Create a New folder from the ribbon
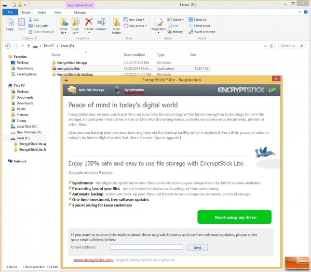Viewport: 311px width, 272px height. click(116, 26)
